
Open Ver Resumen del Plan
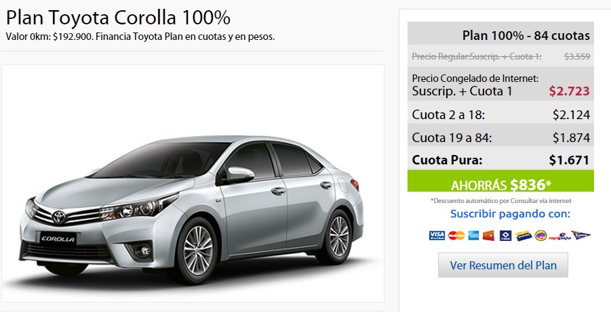point(503,265)
